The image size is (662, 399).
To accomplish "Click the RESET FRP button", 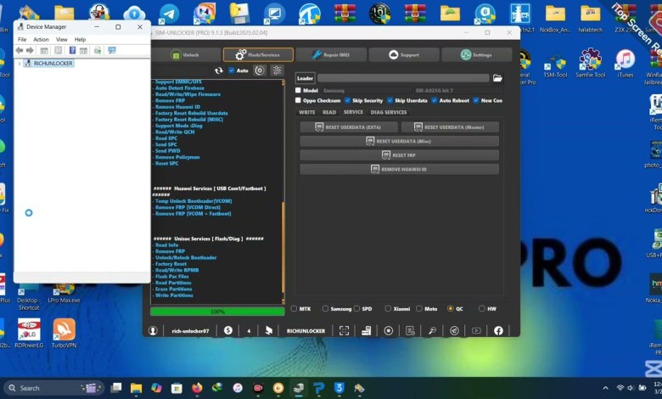I will tap(399, 155).
